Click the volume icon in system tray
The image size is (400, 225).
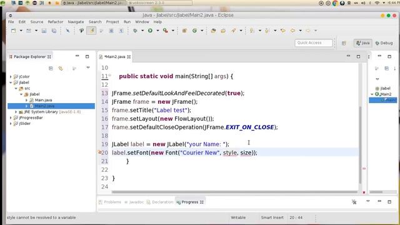363,2
